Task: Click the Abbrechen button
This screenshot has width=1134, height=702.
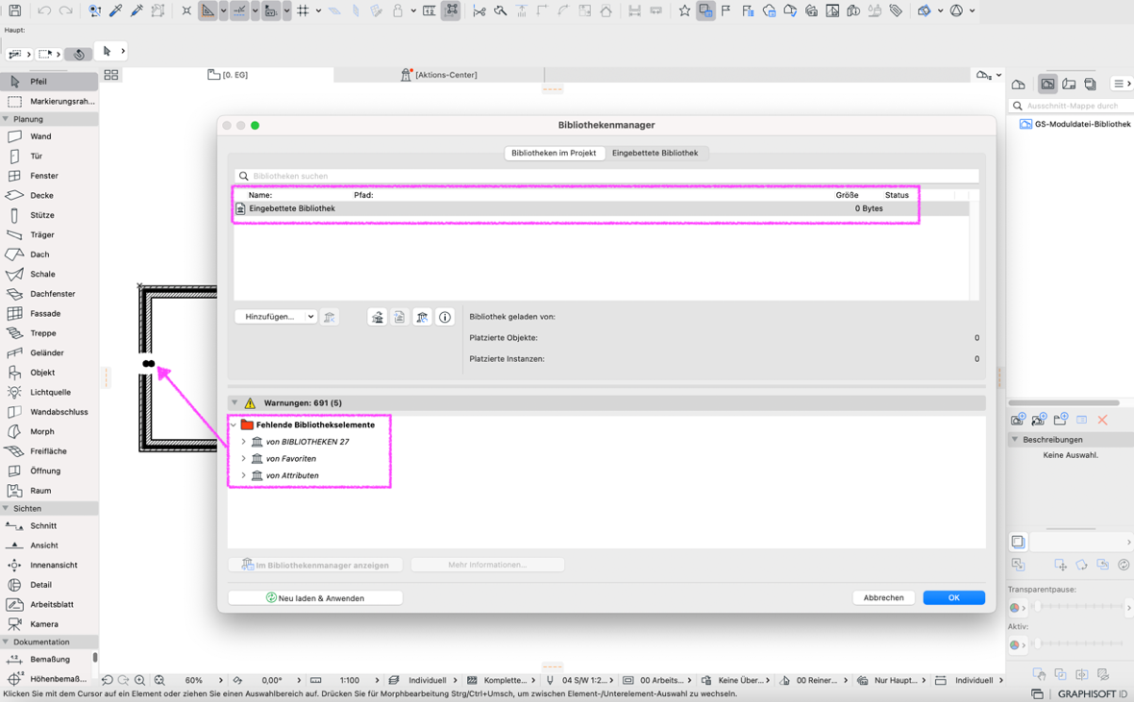Action: click(x=884, y=598)
